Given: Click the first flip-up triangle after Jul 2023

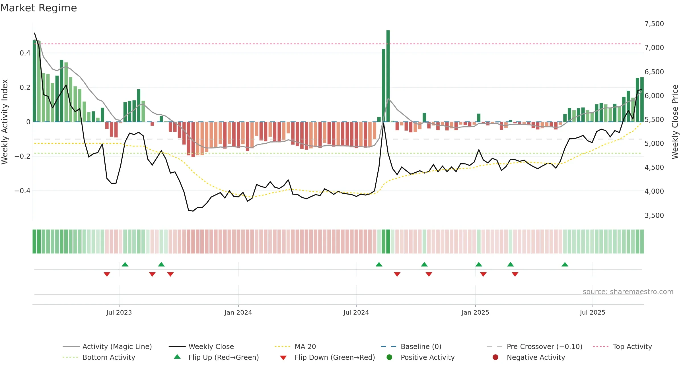Looking at the screenshot, I should click(125, 265).
